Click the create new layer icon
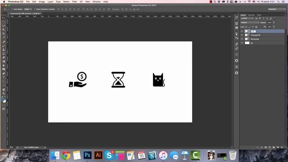The image size is (288, 162). coord(278,147)
